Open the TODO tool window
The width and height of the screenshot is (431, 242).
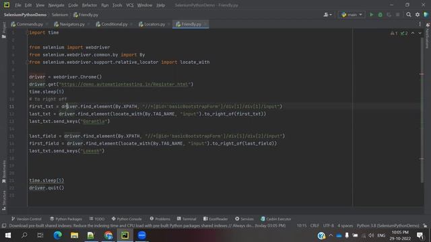(x=97, y=219)
